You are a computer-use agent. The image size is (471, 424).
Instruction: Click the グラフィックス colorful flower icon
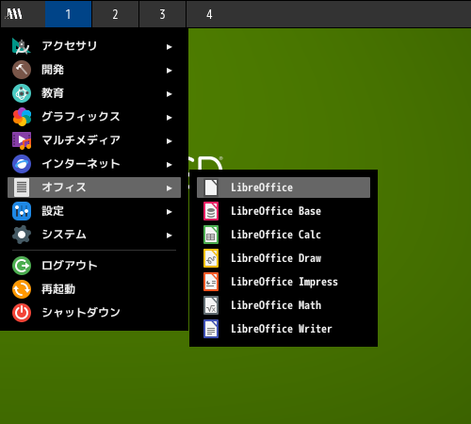(22, 117)
